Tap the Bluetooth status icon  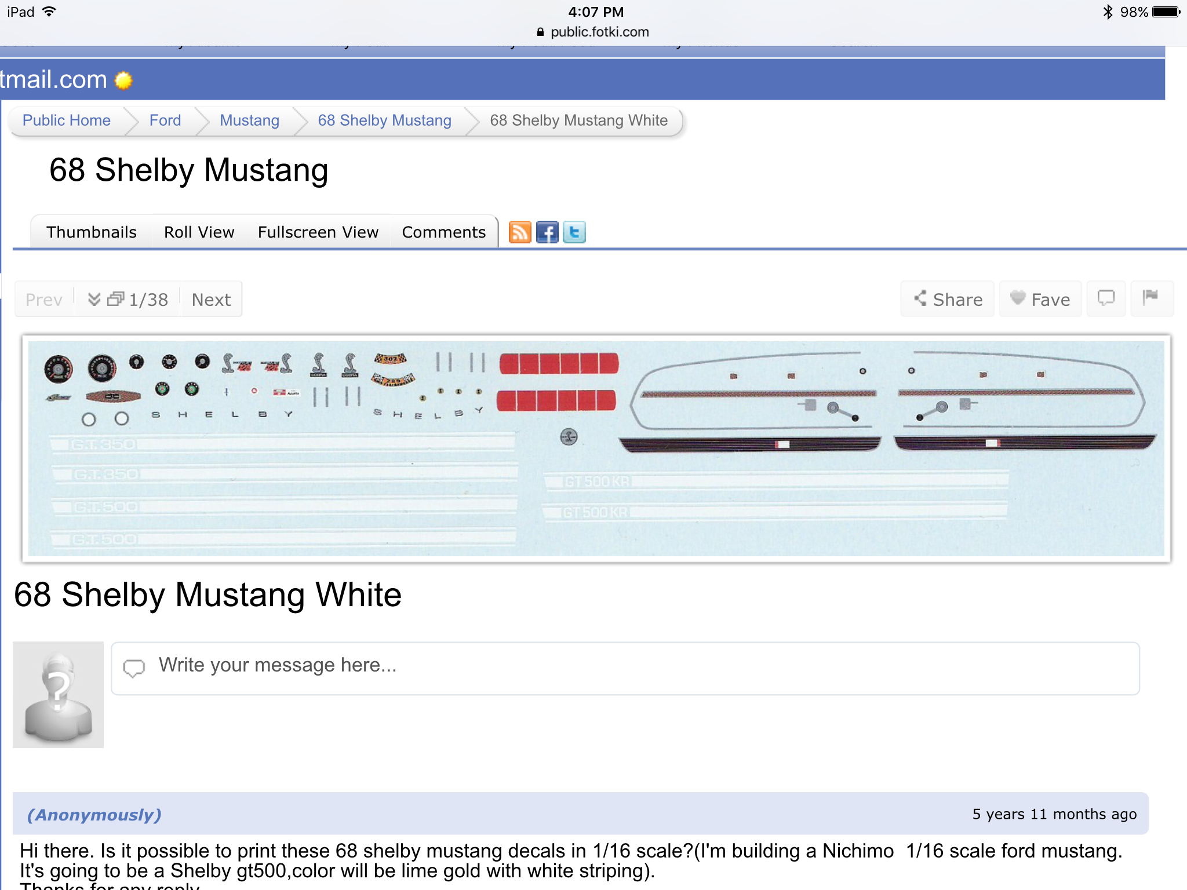coord(1108,12)
